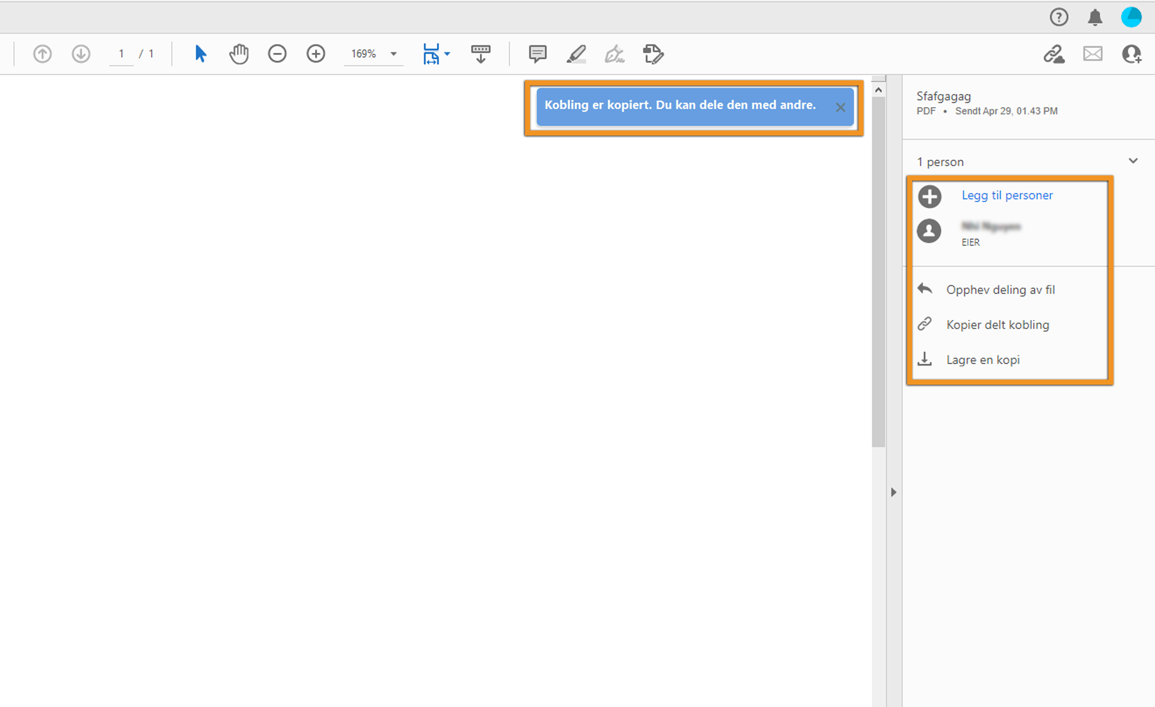Click the Legg til personer link
Viewport: 1155px width, 707px height.
(x=1006, y=195)
